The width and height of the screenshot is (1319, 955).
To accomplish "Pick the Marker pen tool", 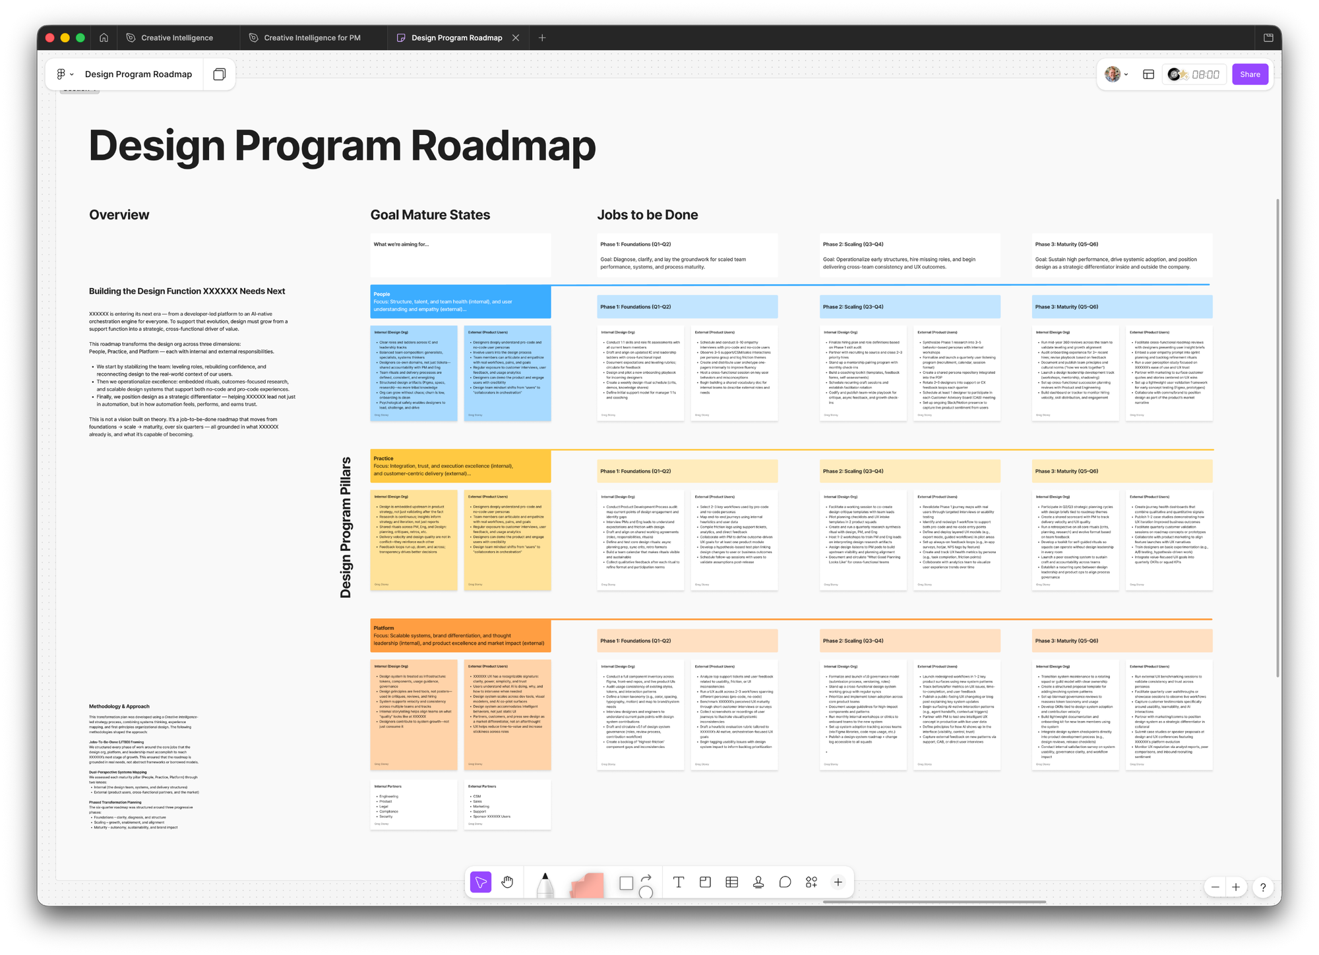I will [545, 885].
